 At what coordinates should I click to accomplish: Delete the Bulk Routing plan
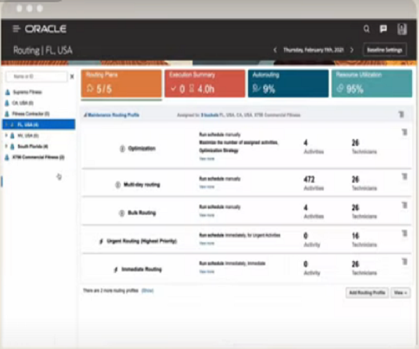tap(404, 205)
